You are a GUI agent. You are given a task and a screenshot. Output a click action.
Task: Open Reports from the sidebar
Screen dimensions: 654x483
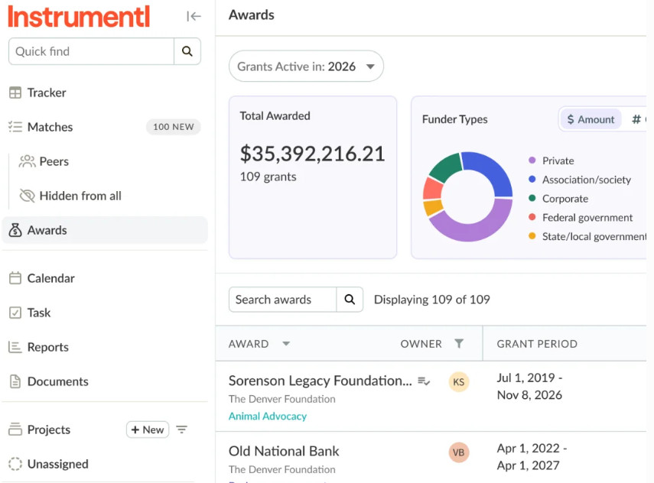click(48, 347)
